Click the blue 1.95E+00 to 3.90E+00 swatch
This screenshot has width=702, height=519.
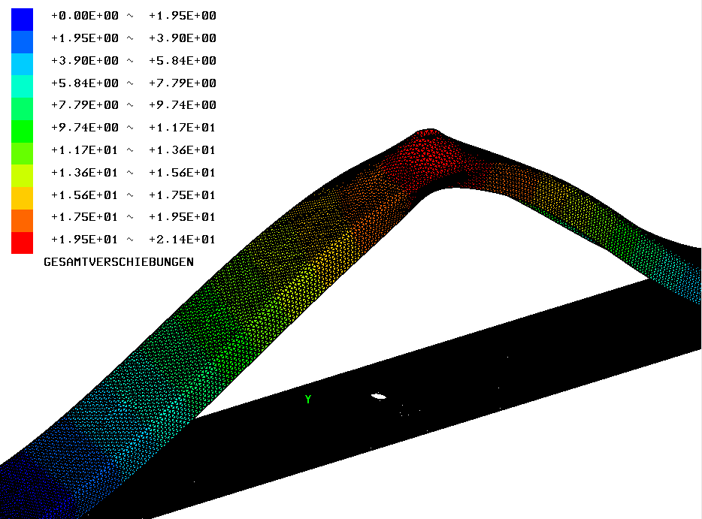(x=22, y=41)
